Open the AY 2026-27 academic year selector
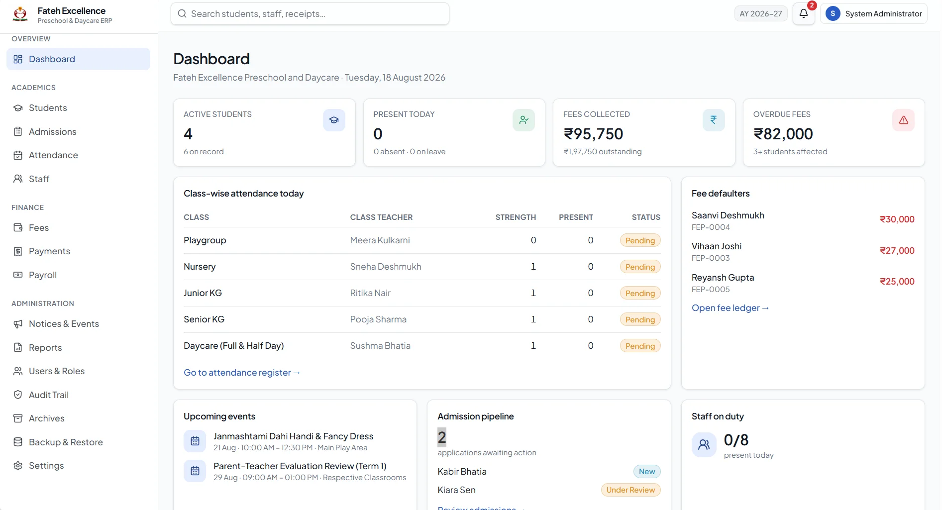The width and height of the screenshot is (942, 510). click(760, 13)
